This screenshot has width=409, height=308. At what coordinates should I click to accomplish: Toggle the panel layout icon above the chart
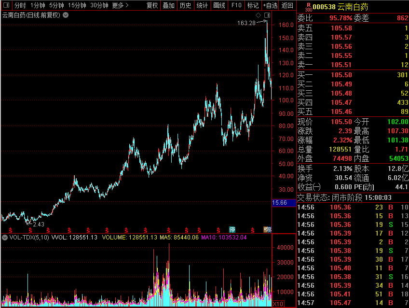click(x=267, y=15)
